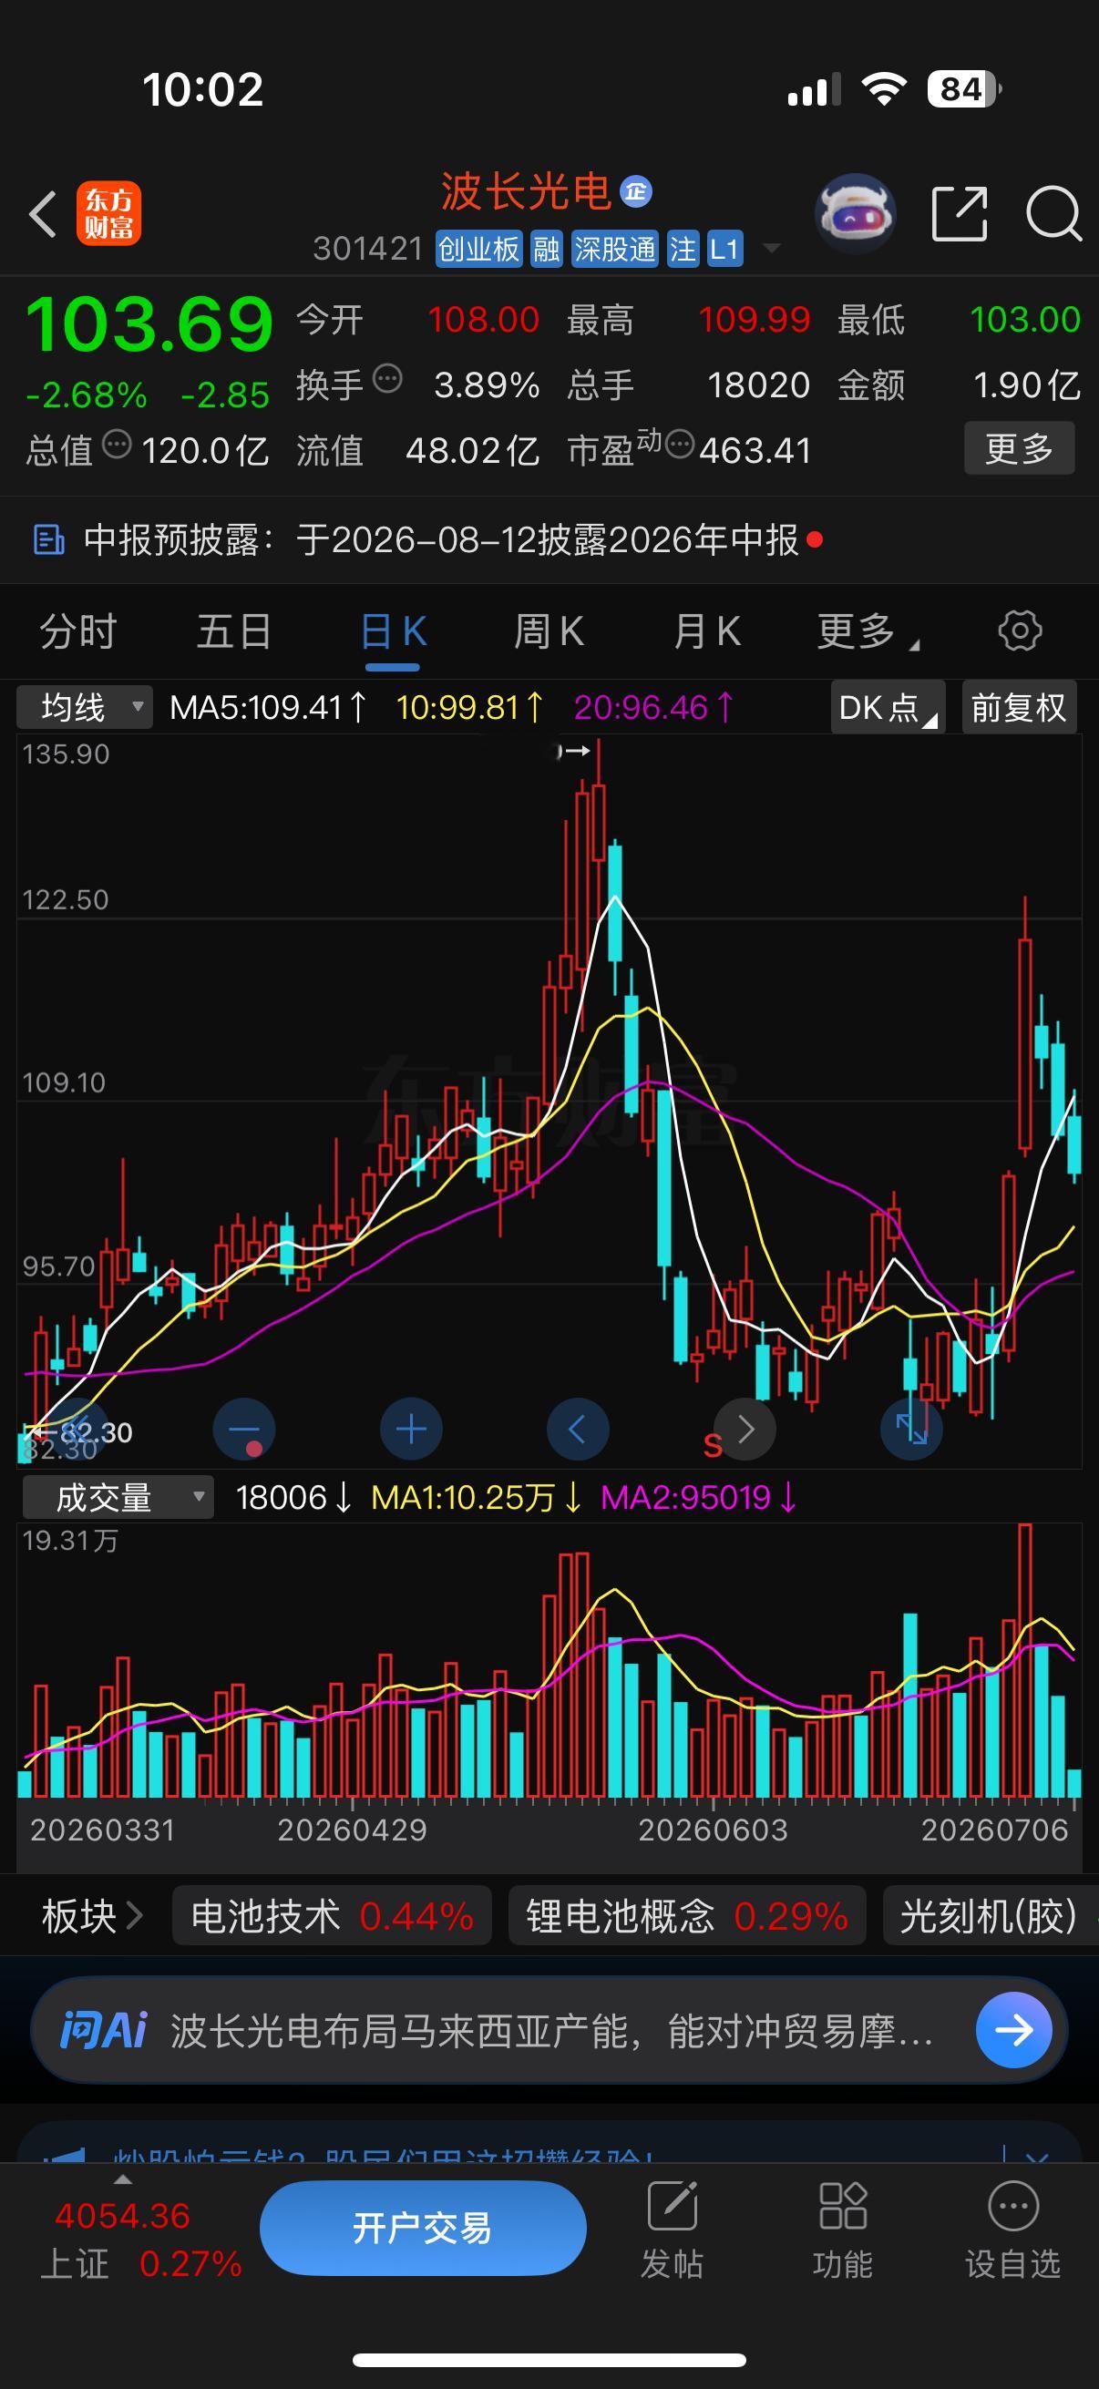Viewport: 1099px width, 2389px height.
Task: Open the 板块 sector list
Action: pos(92,1915)
